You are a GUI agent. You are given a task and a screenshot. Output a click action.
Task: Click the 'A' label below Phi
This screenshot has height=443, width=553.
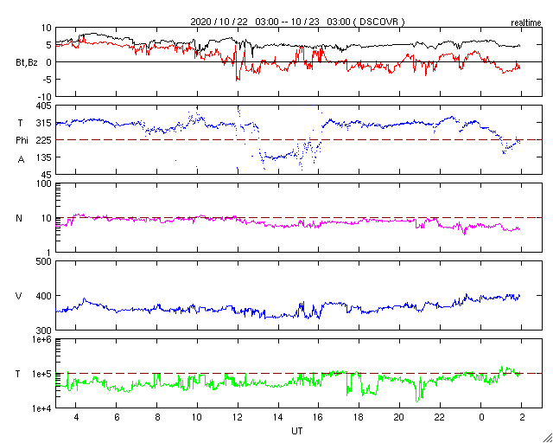click(x=21, y=160)
